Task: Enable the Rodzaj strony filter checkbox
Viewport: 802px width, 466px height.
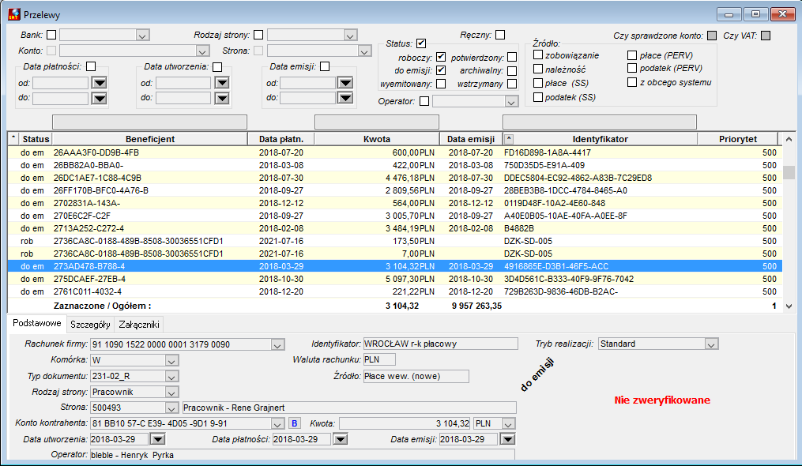Action: 258,35
